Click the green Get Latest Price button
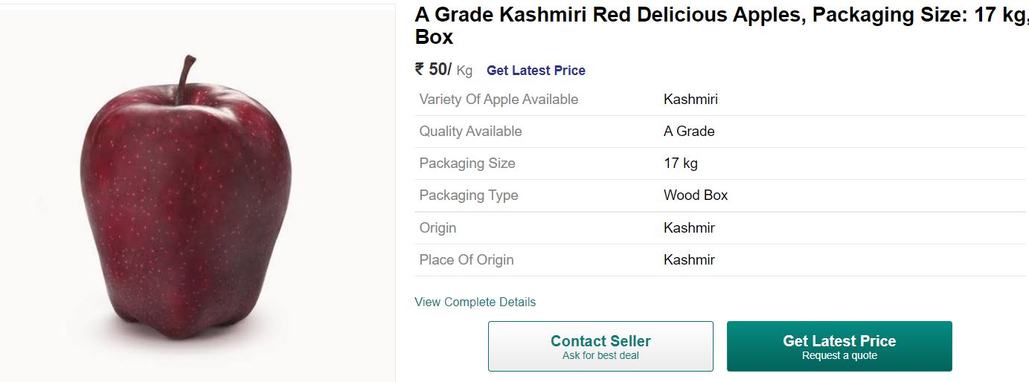 [839, 346]
